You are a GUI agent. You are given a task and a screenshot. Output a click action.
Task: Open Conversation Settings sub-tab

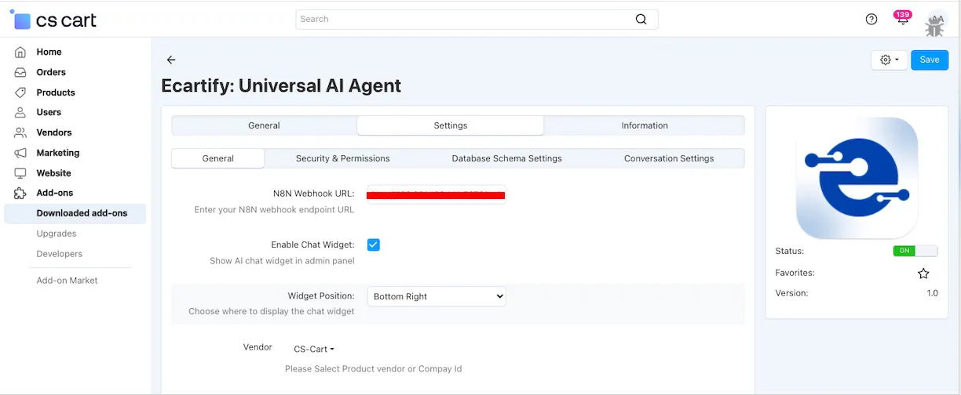click(669, 158)
